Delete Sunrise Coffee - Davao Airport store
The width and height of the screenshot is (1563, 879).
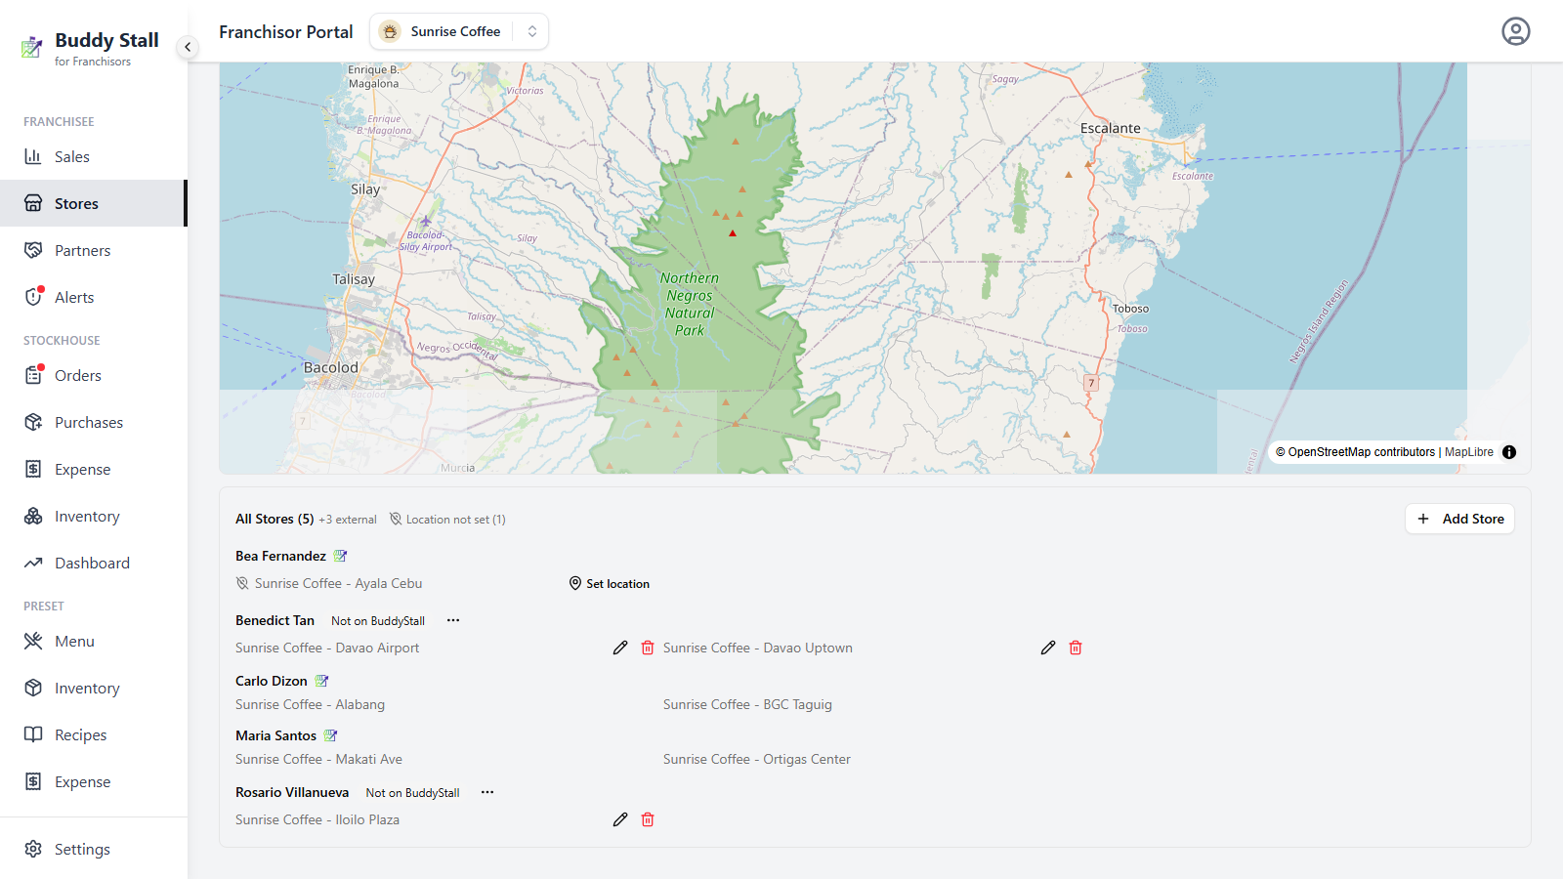point(648,648)
